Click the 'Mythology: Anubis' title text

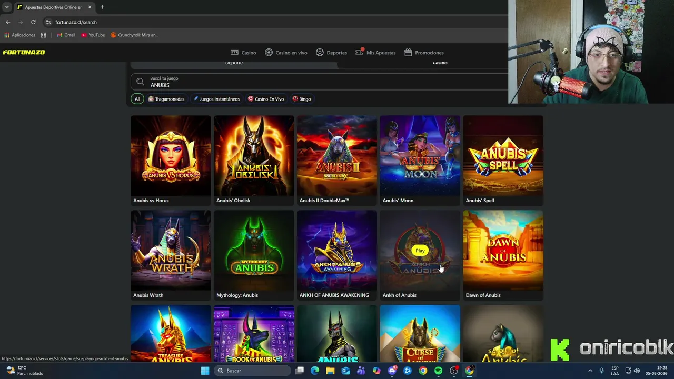[x=237, y=295]
